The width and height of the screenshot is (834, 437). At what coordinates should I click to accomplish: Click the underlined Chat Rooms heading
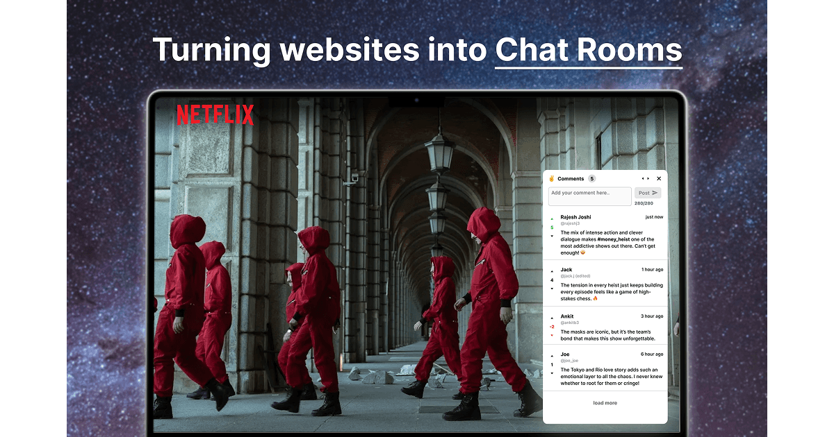[589, 50]
